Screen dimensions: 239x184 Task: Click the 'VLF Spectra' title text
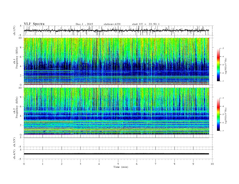34,24
